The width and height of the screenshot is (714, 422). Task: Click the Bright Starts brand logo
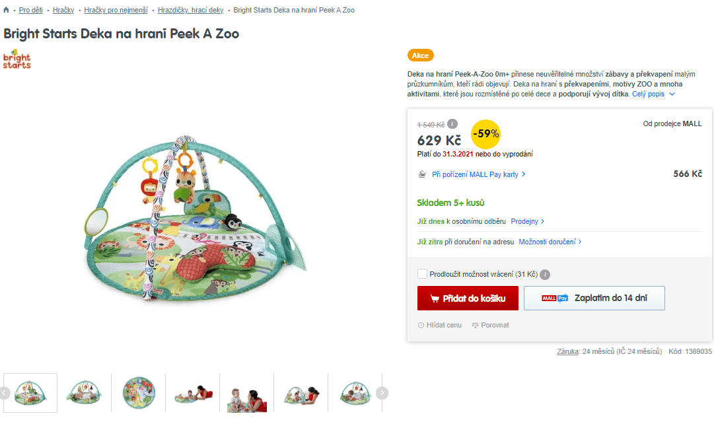click(17, 59)
